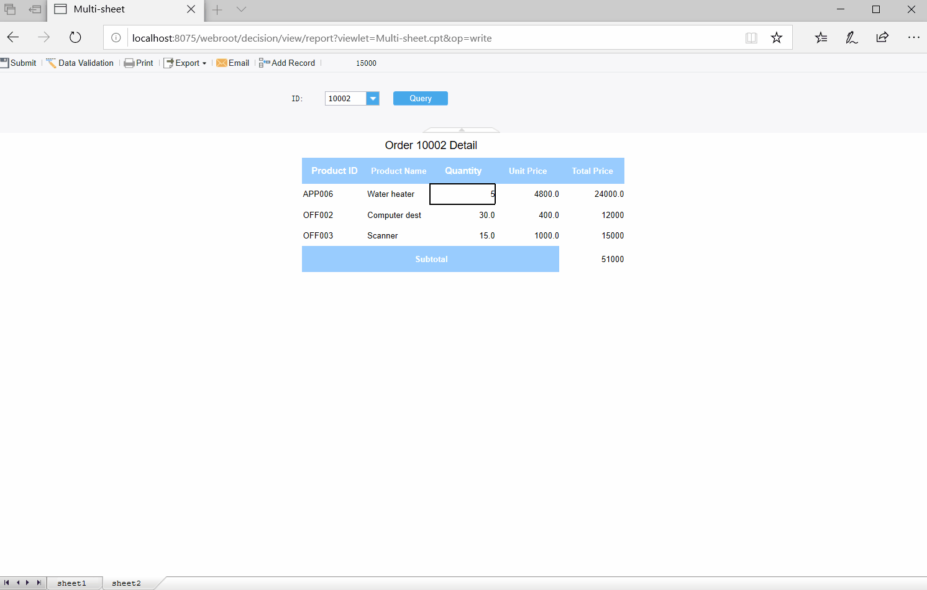
Task: Go to the last sheet arrow
Action: pos(39,583)
